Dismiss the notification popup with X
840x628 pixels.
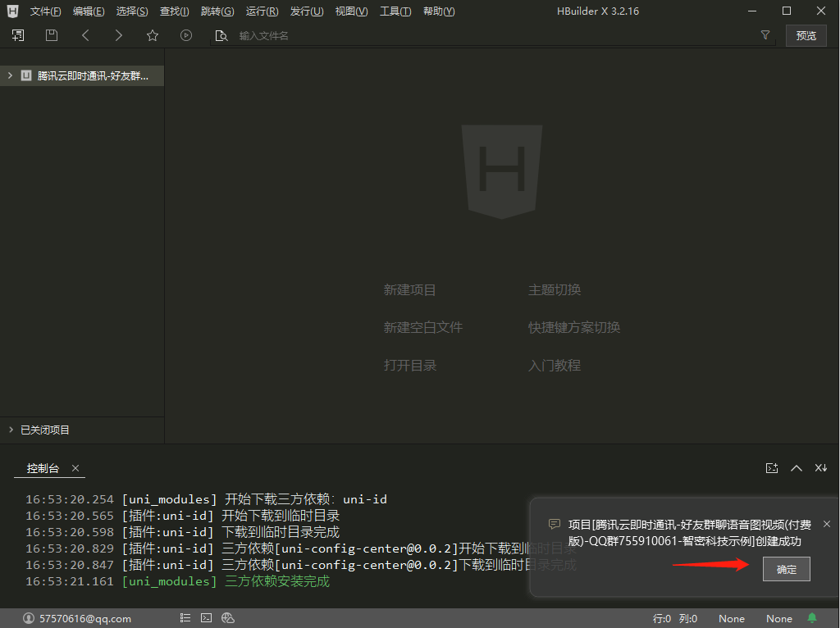pyautogui.click(x=827, y=524)
